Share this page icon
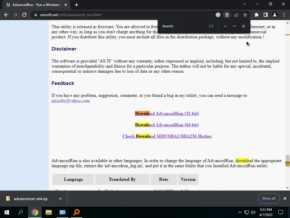This screenshot has width=290, height=218. point(236,15)
